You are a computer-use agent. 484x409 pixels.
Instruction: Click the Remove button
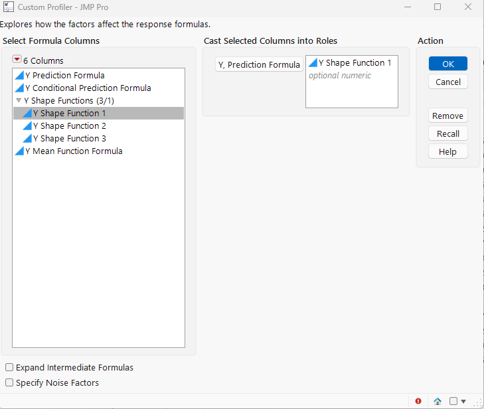(447, 116)
